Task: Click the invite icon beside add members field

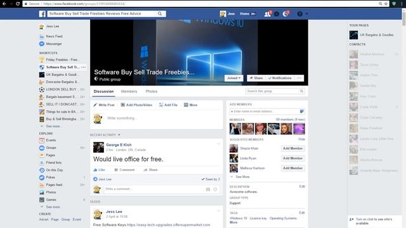Action: [x=302, y=111]
